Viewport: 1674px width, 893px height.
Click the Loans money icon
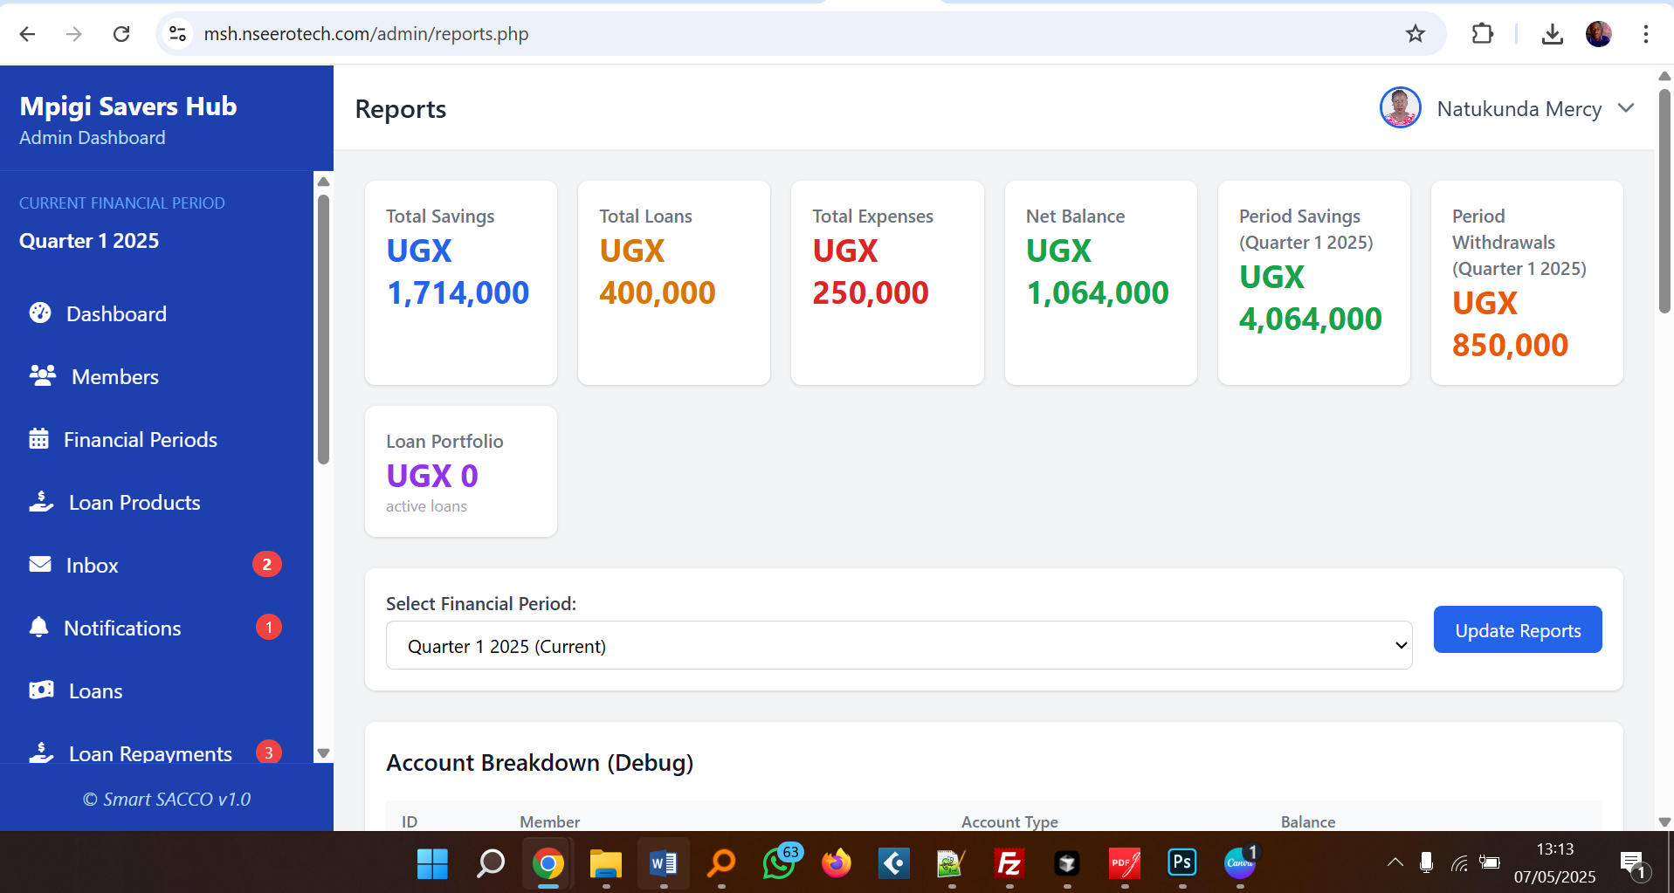pyautogui.click(x=41, y=690)
